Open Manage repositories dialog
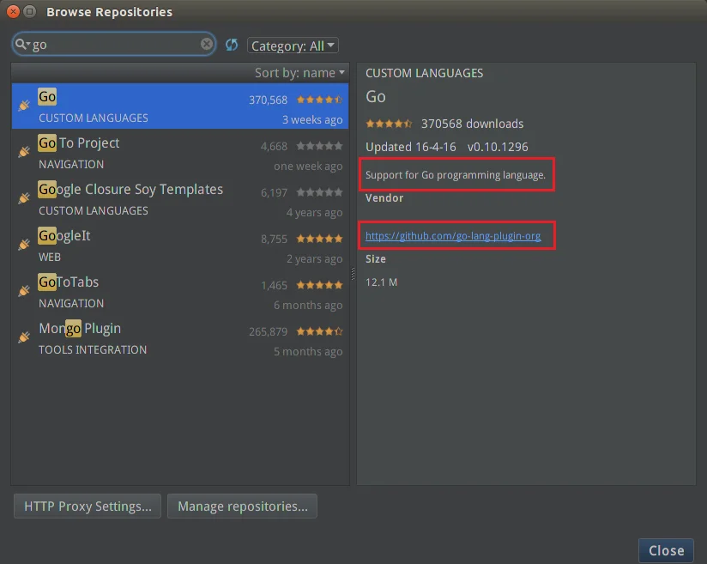The height and width of the screenshot is (564, 707). pyautogui.click(x=242, y=506)
